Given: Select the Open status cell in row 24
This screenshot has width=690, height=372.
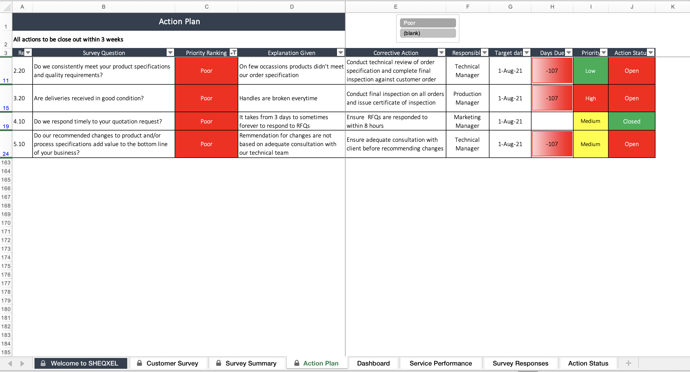Looking at the screenshot, I should click(632, 144).
